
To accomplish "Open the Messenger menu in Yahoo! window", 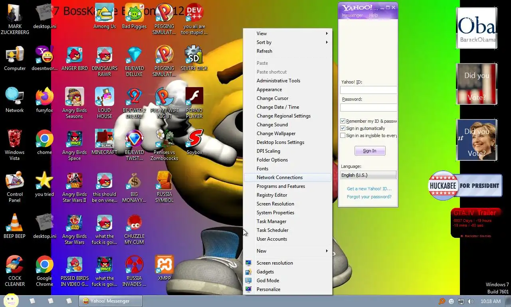I will click(x=352, y=15).
